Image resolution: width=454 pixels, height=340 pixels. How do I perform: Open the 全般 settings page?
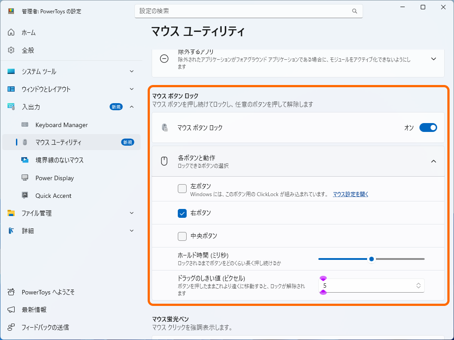click(71, 50)
